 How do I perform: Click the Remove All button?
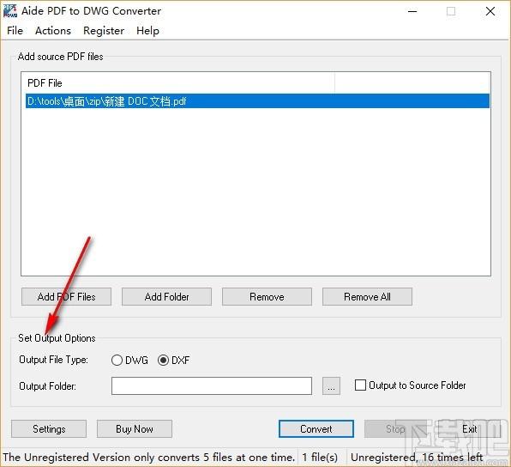pos(367,297)
